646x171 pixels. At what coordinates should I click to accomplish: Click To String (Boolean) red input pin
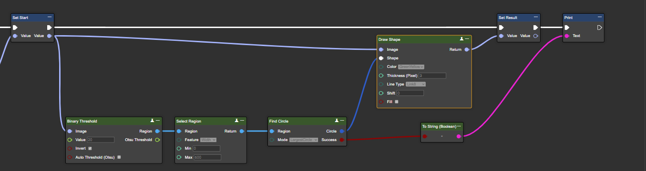pyautogui.click(x=425, y=136)
